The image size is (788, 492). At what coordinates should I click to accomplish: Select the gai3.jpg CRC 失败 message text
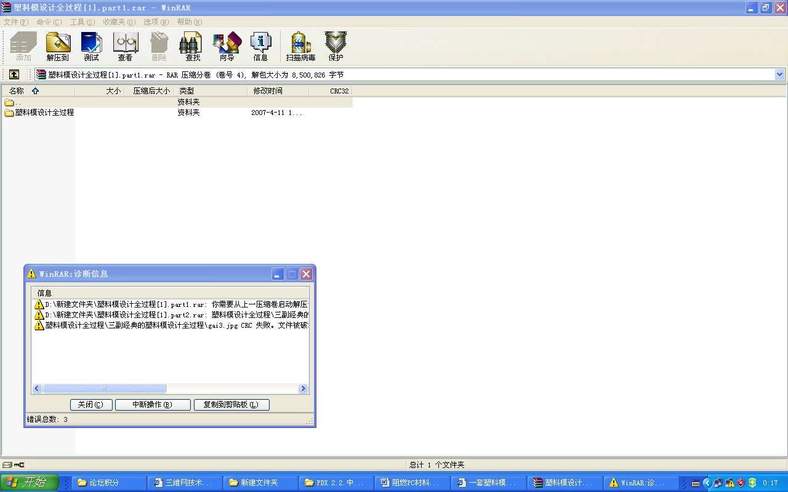click(177, 325)
